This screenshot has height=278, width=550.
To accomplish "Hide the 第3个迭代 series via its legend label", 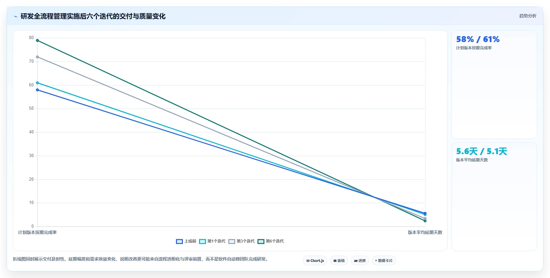I will click(x=246, y=241).
